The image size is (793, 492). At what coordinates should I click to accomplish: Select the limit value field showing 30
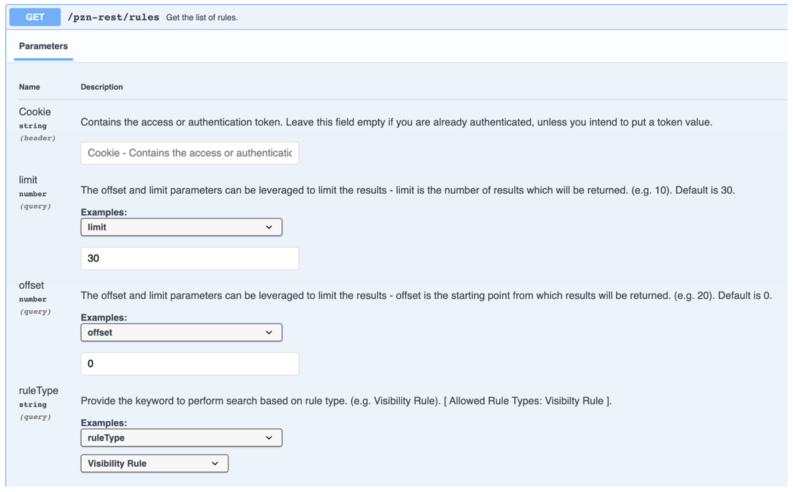[189, 258]
